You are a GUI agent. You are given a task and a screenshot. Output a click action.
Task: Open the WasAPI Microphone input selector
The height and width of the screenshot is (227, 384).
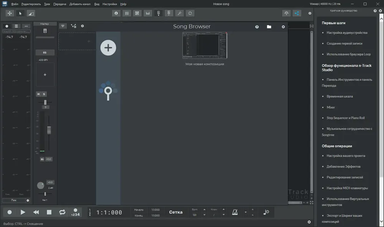(17, 31)
